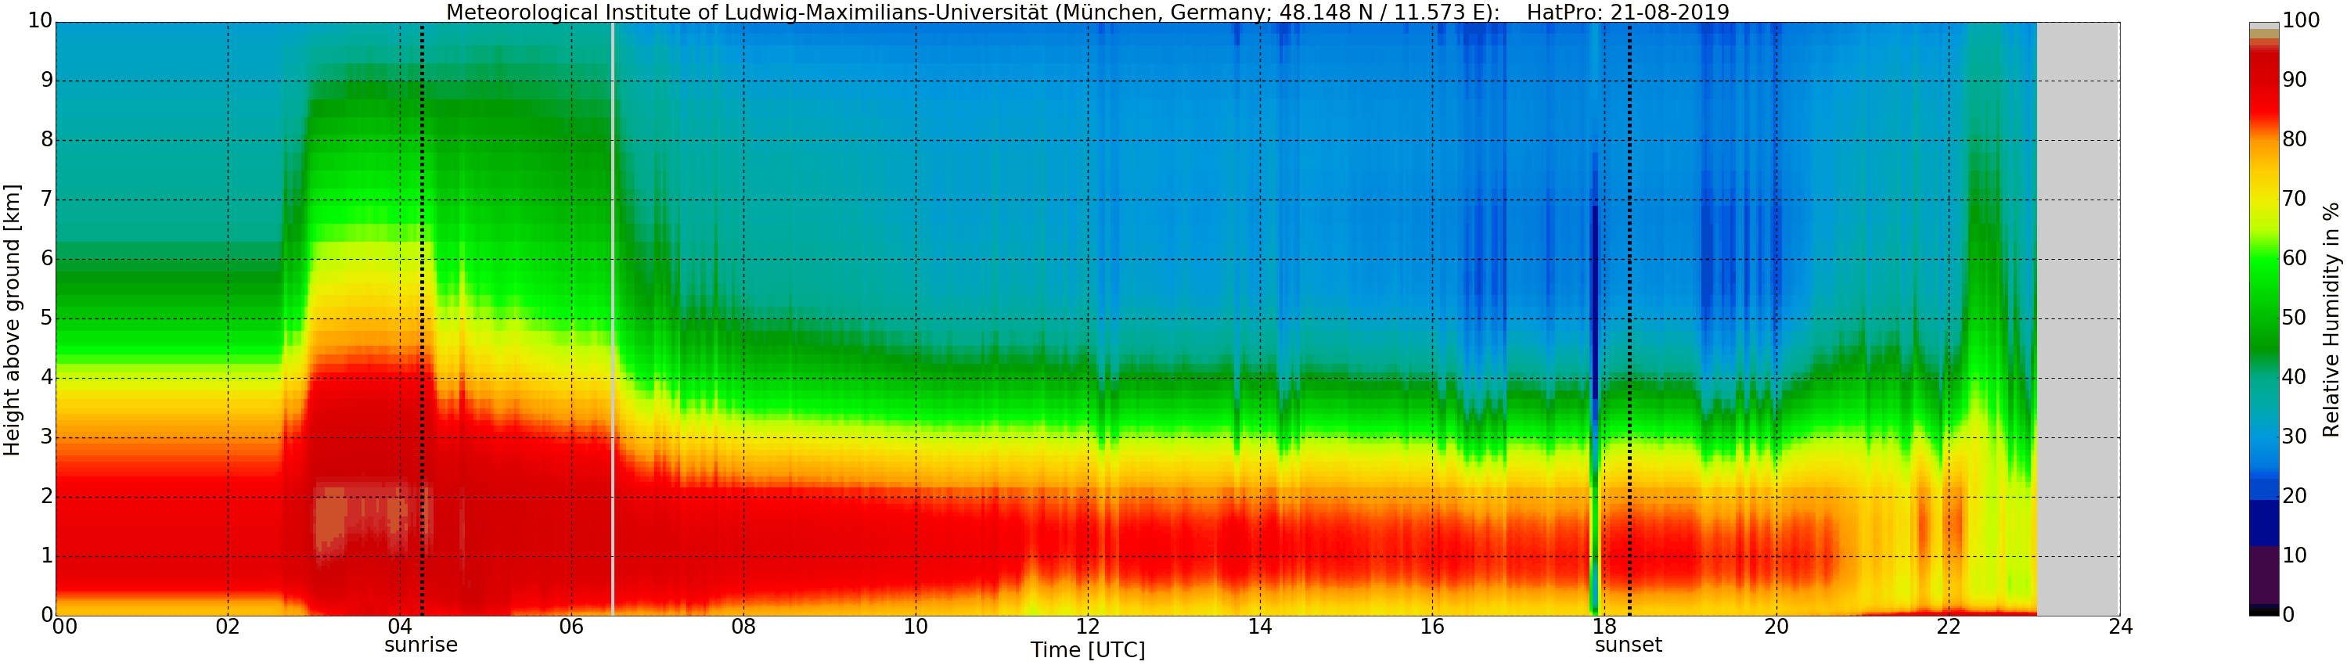Click the height axis tick label '1'
2347x665 pixels.
click(x=46, y=555)
